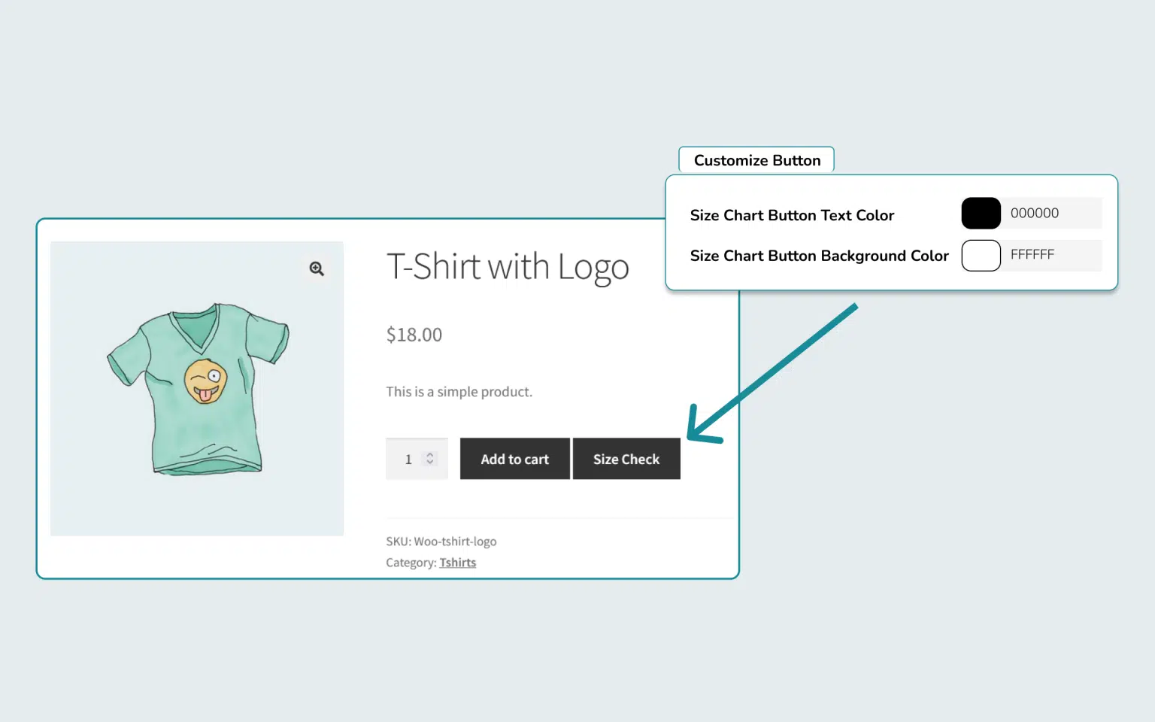Screen dimensions: 1155x722
Task: Click the quantity number input field
Action: 408,459
